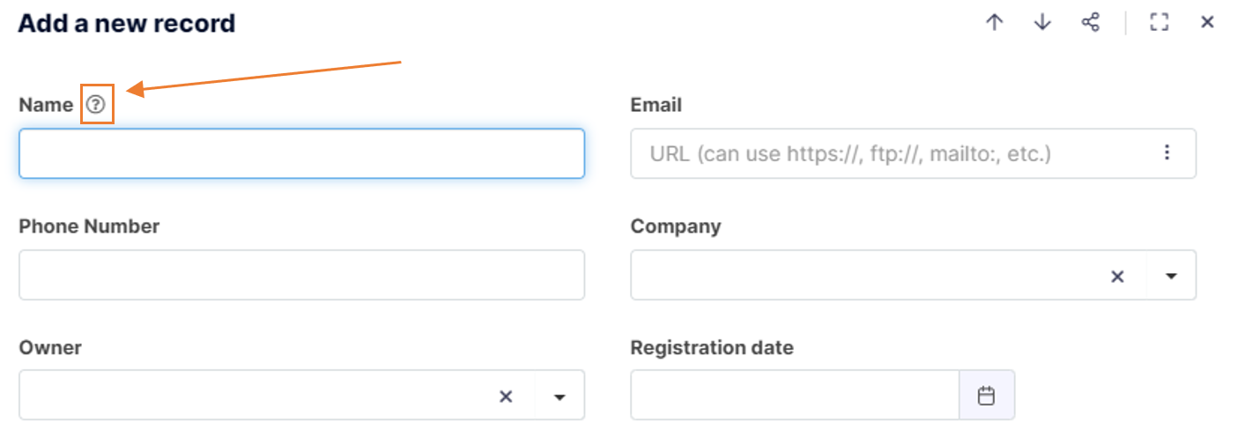
Task: Click the help icon beside Name
Action: point(95,105)
